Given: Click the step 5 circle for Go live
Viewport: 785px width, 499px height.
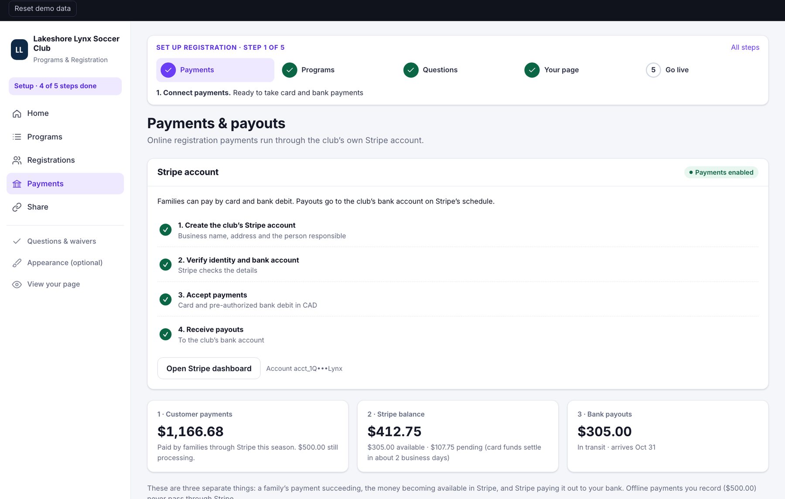Looking at the screenshot, I should pos(653,70).
